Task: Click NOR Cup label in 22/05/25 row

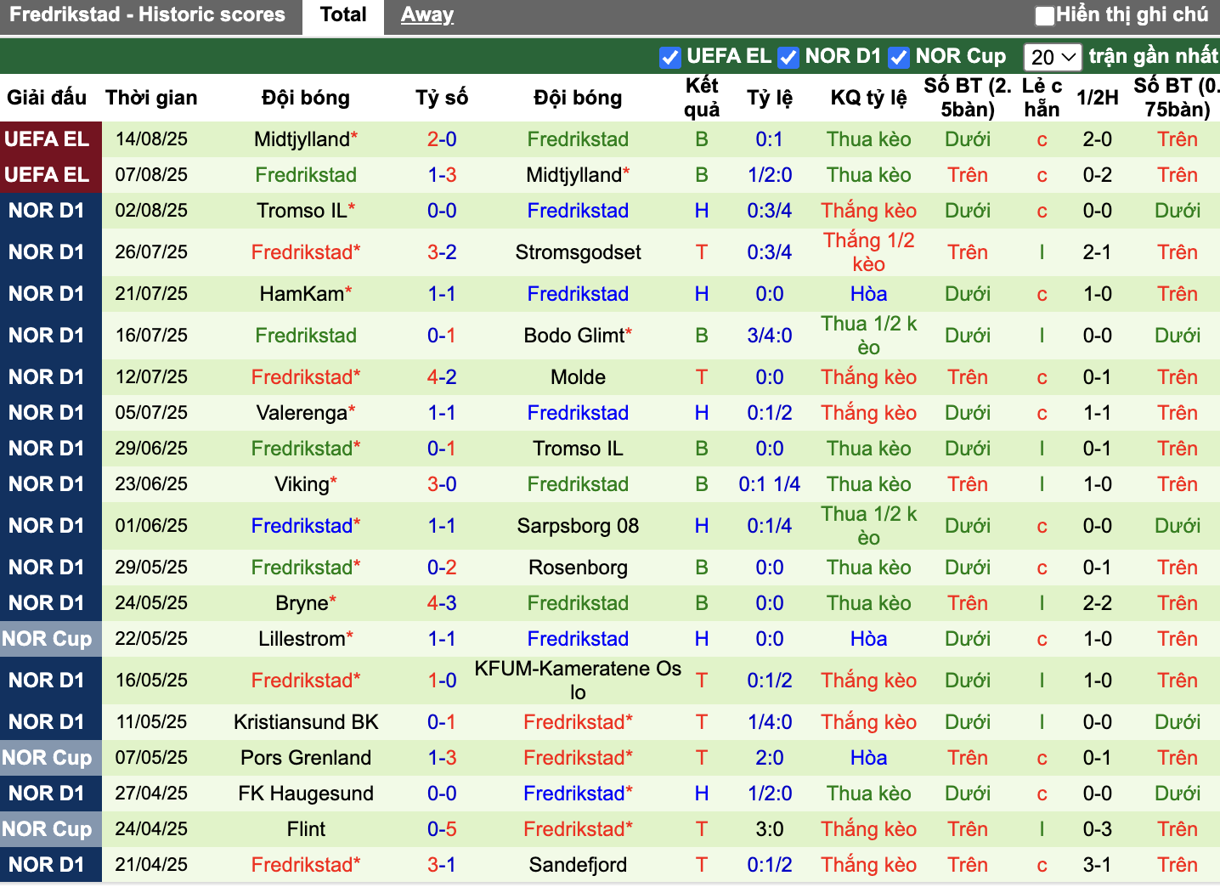Action: pos(47,639)
